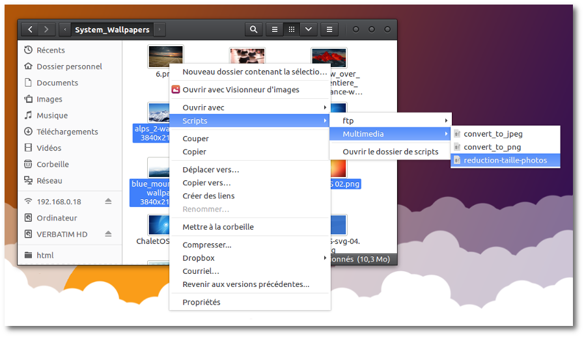Choose Revenir aux versions précédentes…
Screen dimensions: 584x337
(250, 284)
